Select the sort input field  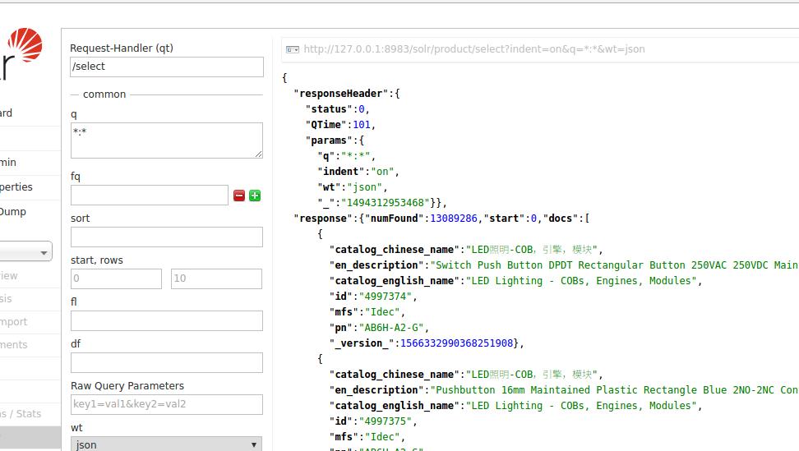coord(166,237)
